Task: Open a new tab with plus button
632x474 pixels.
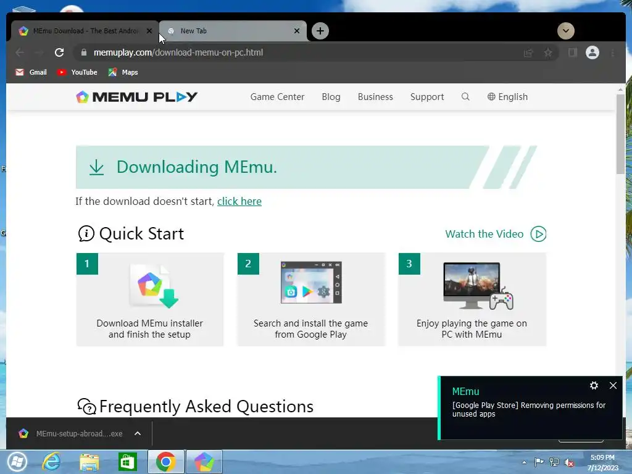Action: click(x=320, y=31)
